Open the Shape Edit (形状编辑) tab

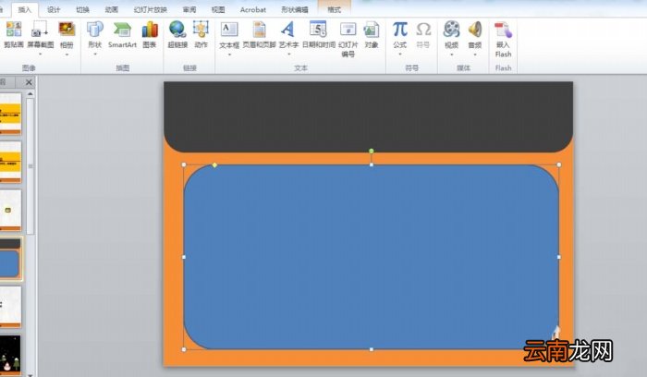[295, 9]
